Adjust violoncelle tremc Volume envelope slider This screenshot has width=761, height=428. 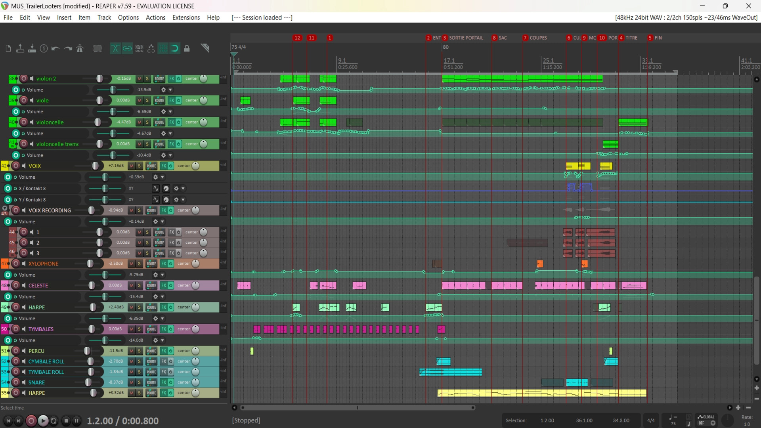click(113, 155)
